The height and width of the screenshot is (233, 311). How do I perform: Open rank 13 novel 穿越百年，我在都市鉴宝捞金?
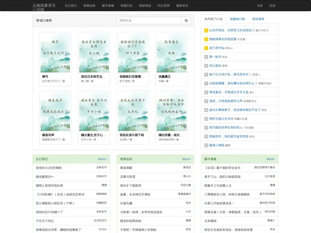click(229, 136)
